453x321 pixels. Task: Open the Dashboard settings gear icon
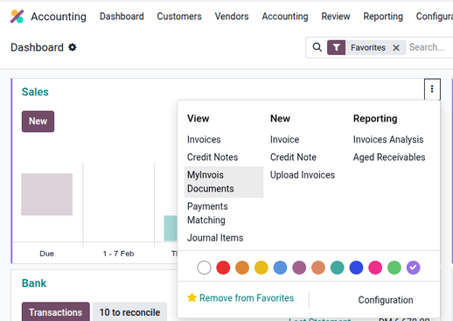point(73,47)
